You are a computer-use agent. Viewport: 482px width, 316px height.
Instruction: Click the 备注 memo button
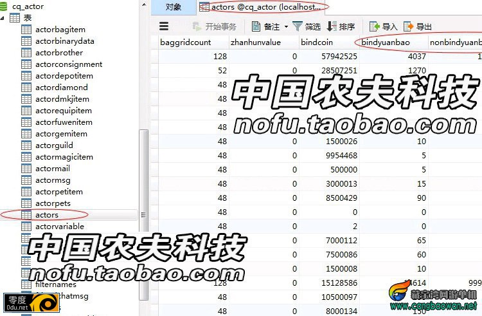[265, 26]
